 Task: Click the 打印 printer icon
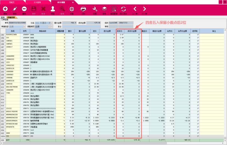click(x=84, y=9)
